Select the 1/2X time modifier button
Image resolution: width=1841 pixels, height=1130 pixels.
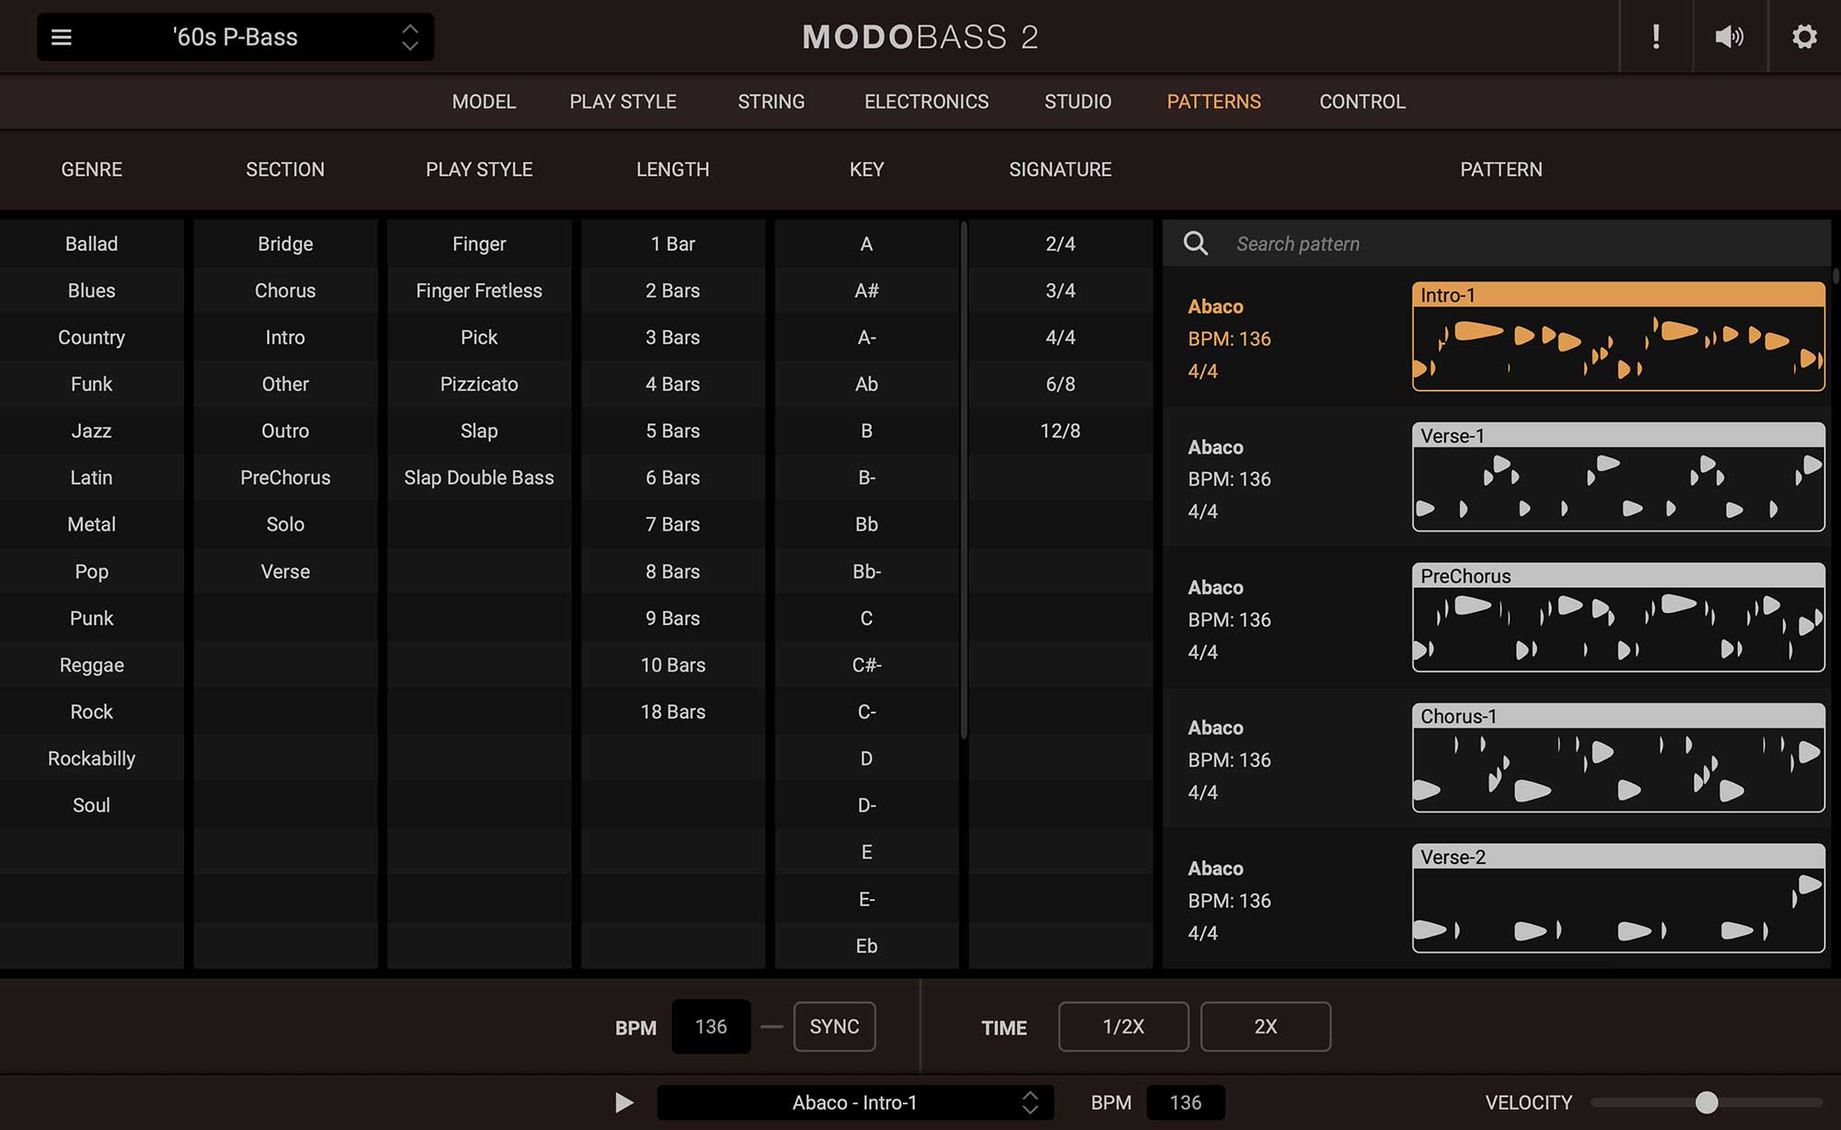coord(1123,1026)
